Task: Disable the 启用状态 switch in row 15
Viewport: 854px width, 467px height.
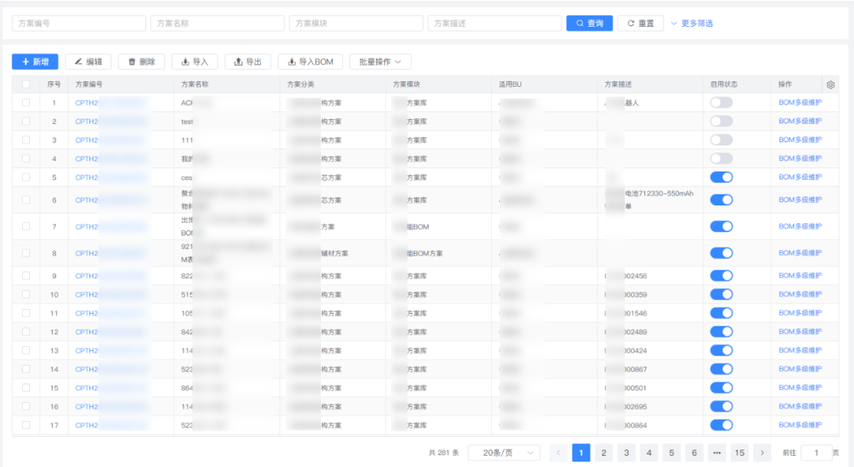Action: (x=721, y=387)
